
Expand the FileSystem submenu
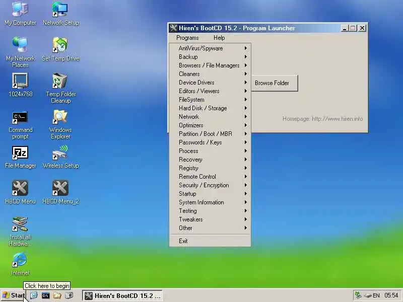(x=210, y=100)
